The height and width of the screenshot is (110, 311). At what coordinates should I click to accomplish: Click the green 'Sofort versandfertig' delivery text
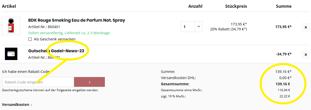[x=69, y=33]
